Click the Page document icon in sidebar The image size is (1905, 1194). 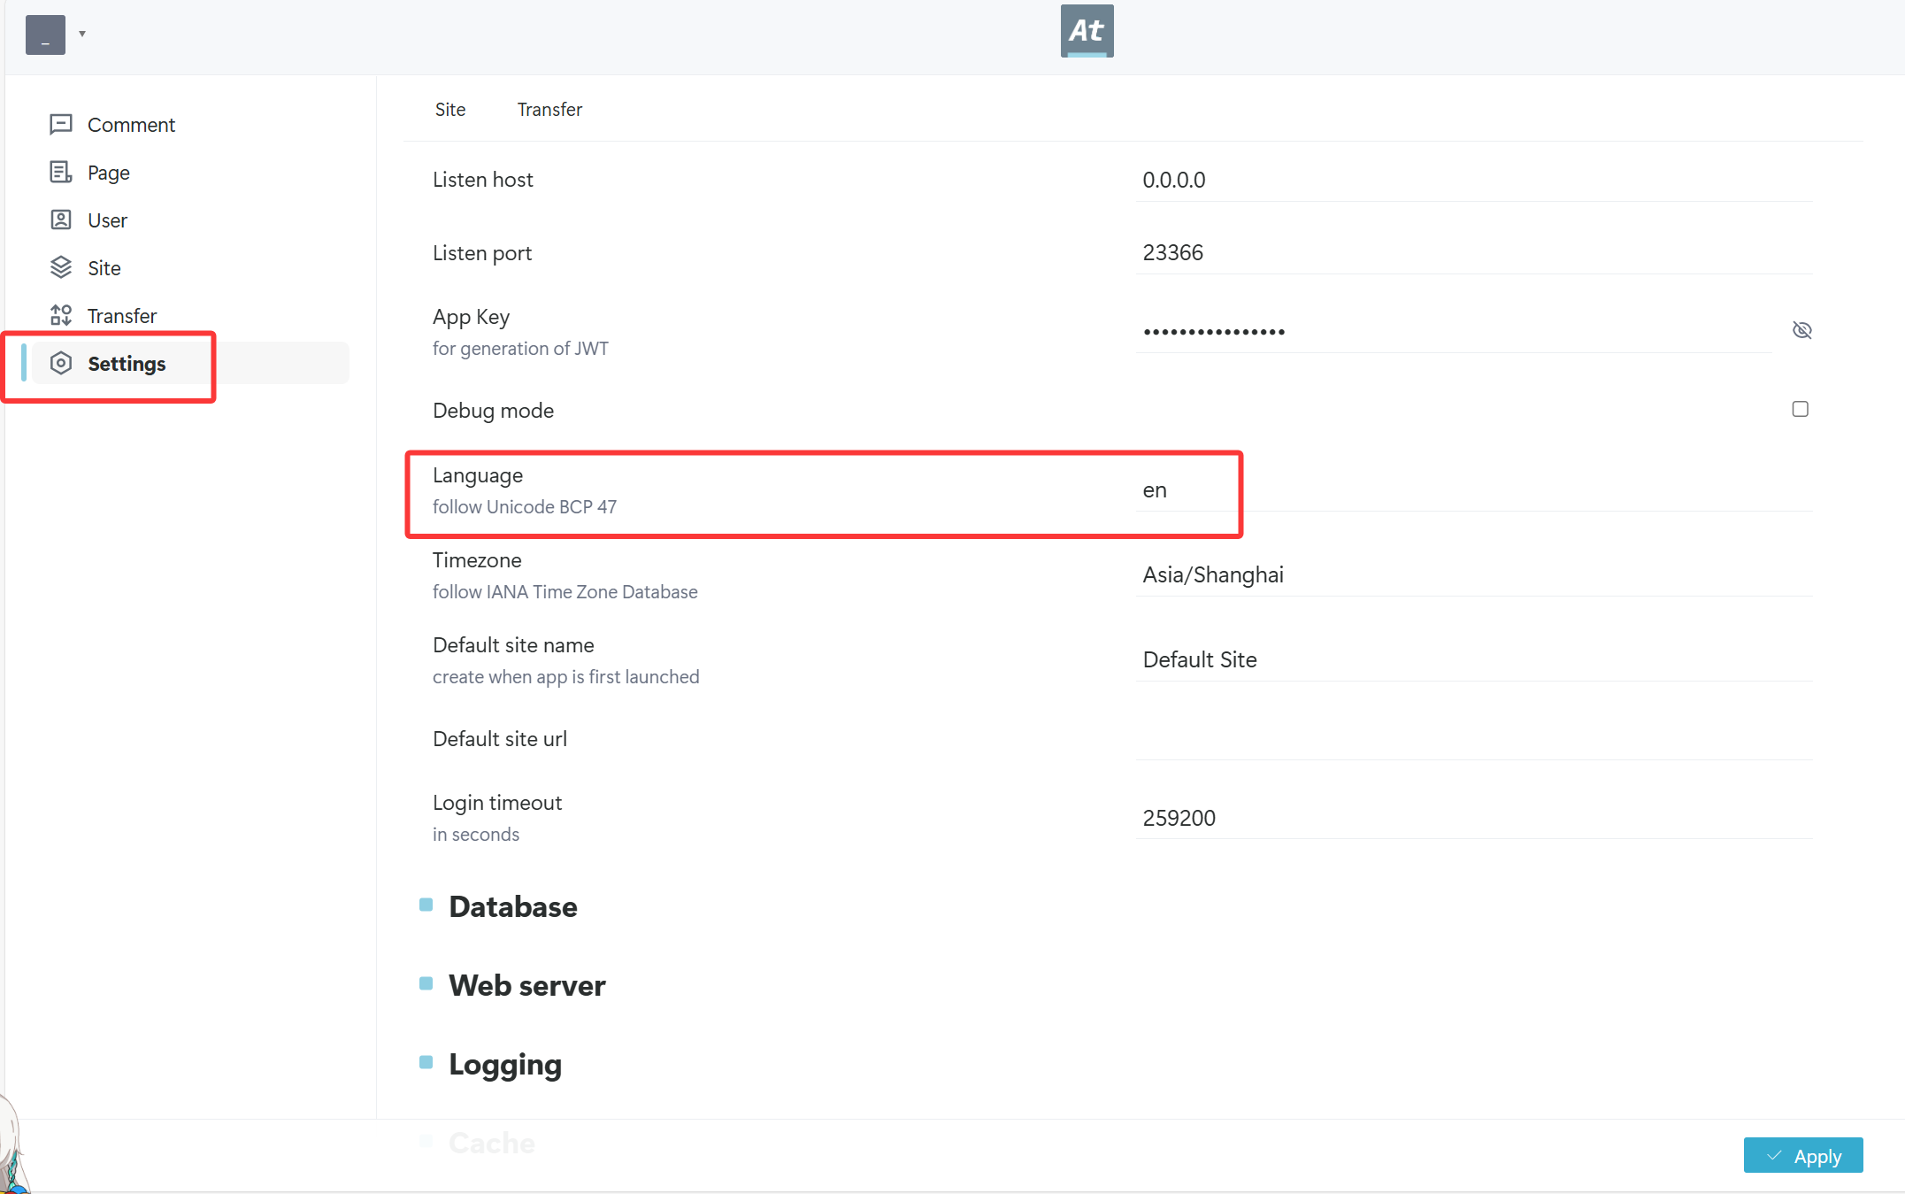tap(61, 172)
